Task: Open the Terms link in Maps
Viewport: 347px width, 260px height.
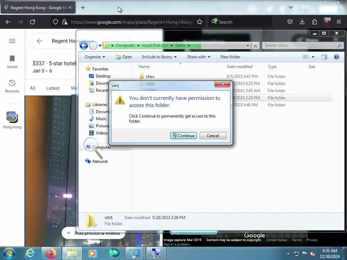Action: (297, 240)
